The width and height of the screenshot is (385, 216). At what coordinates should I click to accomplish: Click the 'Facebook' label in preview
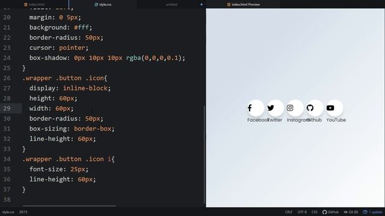pyautogui.click(x=258, y=120)
